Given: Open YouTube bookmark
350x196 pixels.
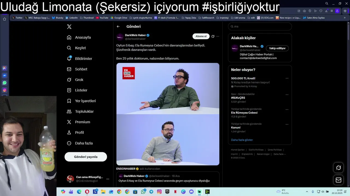Looking at the screenshot, I should pos(102,18).
